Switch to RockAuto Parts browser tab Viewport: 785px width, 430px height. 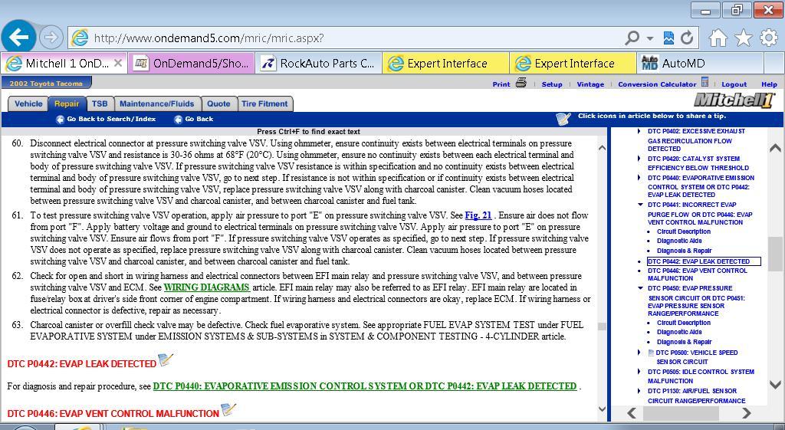pos(318,63)
